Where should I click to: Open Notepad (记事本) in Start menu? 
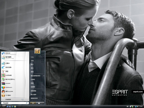(15, 63)
